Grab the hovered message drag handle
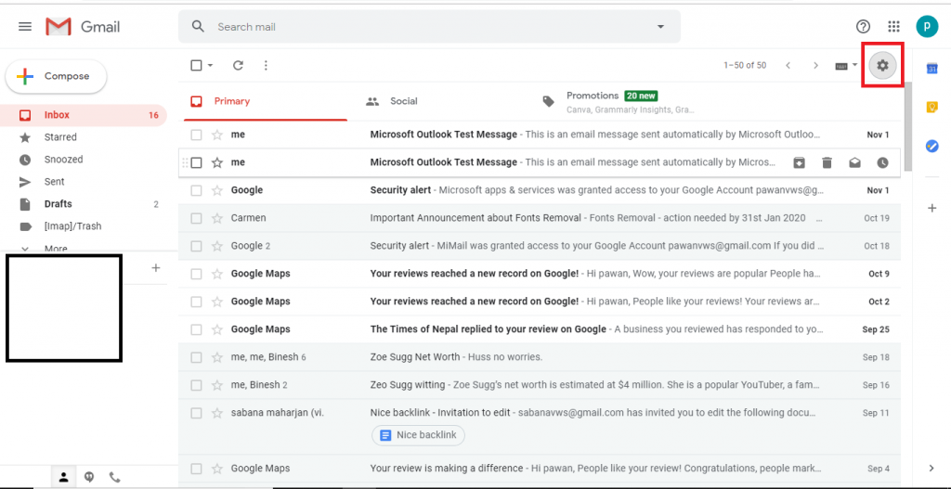This screenshot has width=951, height=489. [184, 162]
